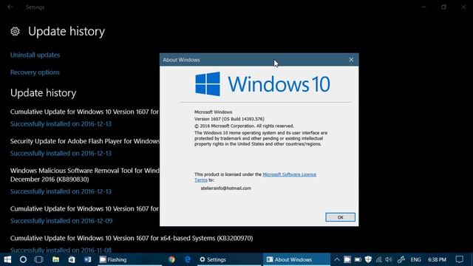Open the Windows Start menu
The width and height of the screenshot is (473, 266).
(x=7, y=259)
